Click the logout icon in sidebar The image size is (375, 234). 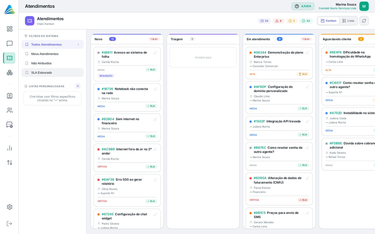point(10,224)
